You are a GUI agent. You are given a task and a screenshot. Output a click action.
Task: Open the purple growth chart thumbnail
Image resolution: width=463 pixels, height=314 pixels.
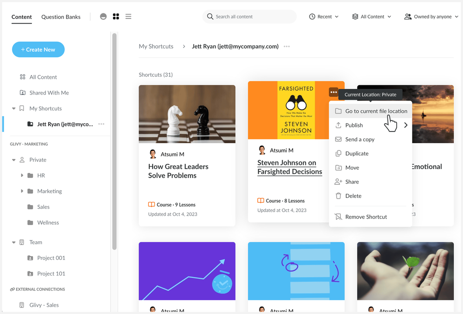pos(187,271)
